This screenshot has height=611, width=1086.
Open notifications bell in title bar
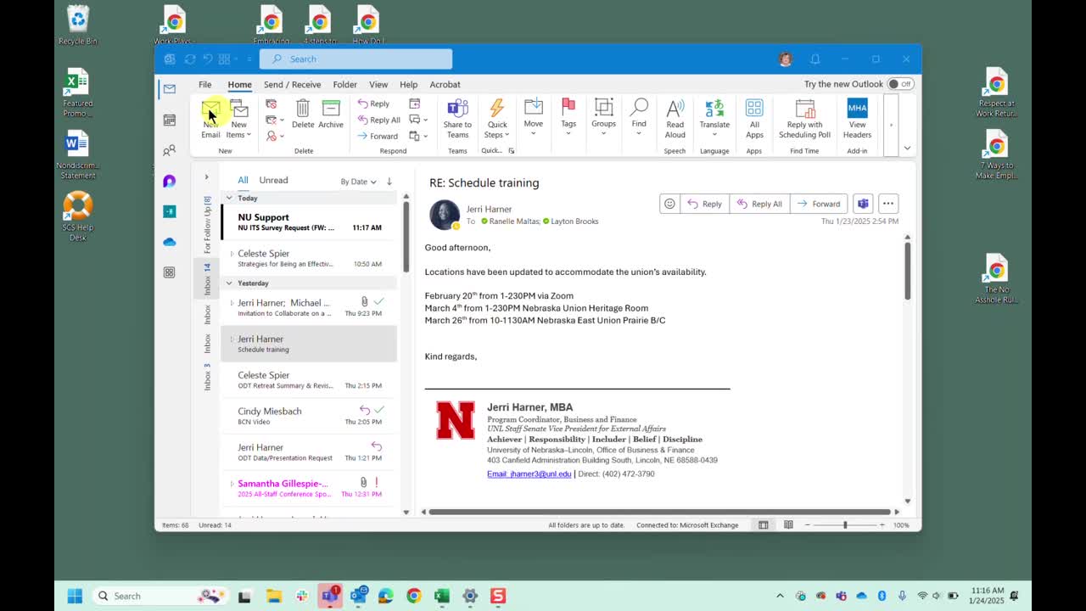coord(815,59)
